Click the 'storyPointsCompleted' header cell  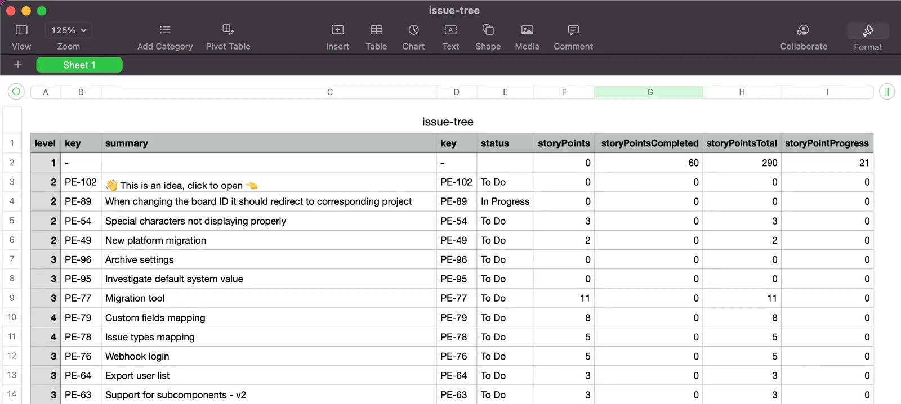(649, 143)
